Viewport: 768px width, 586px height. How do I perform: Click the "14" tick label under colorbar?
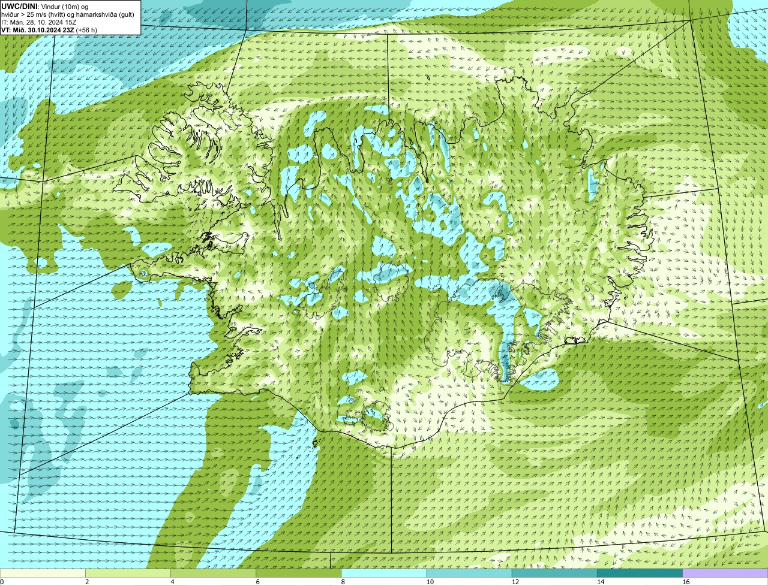pos(600,582)
